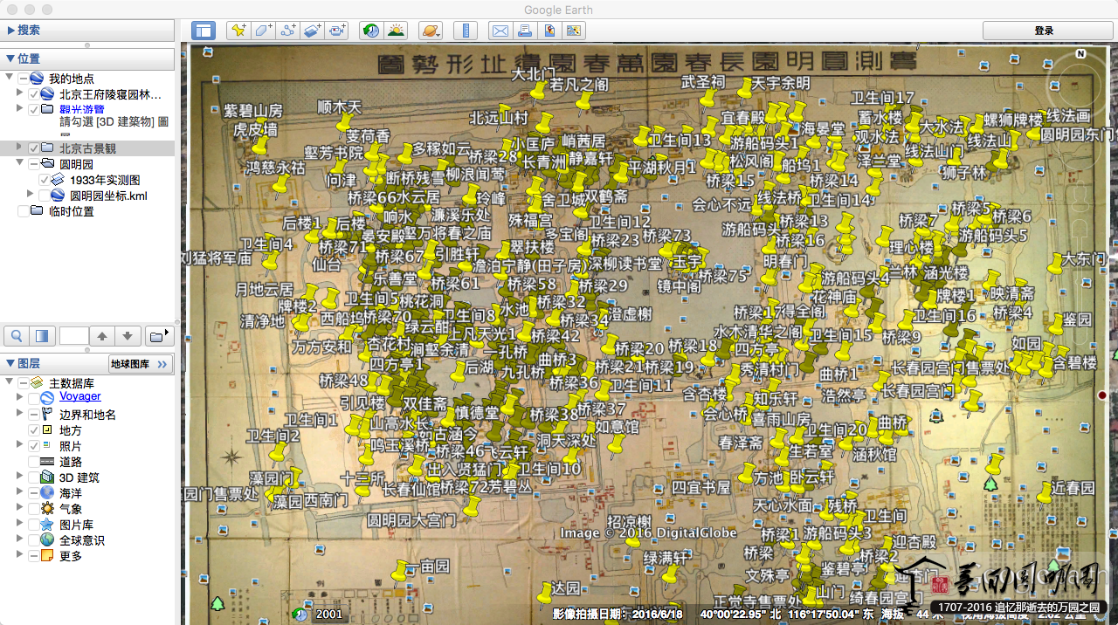1118x625 pixels.
Task: Open the historical imagery clock tool
Action: [x=371, y=31]
